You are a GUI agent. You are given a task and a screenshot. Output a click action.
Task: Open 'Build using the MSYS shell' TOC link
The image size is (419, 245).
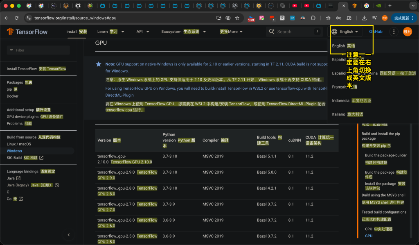[x=383, y=195]
